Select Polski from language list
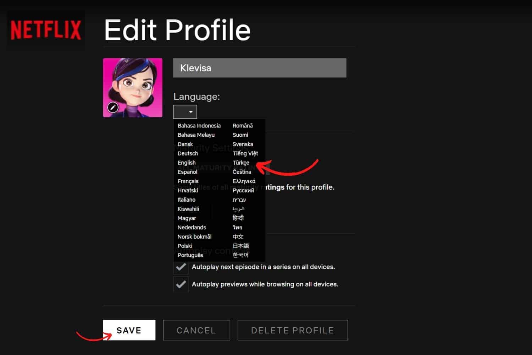Image resolution: width=532 pixels, height=355 pixels. coord(185,246)
